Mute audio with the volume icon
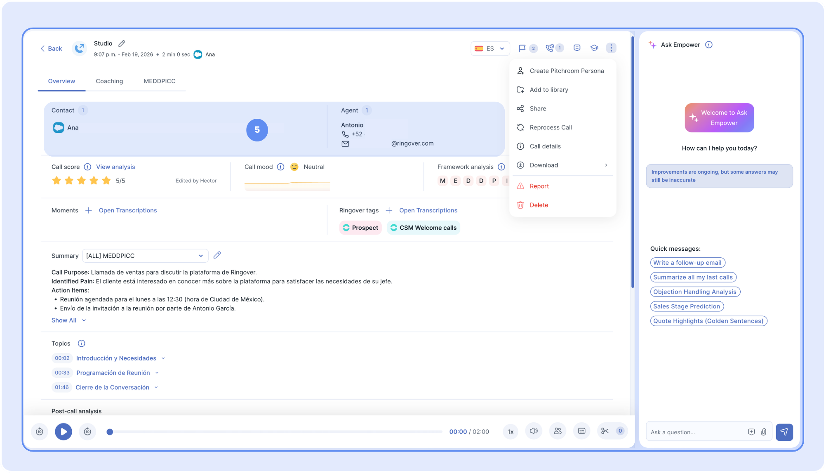The width and height of the screenshot is (826, 473). [x=534, y=431]
